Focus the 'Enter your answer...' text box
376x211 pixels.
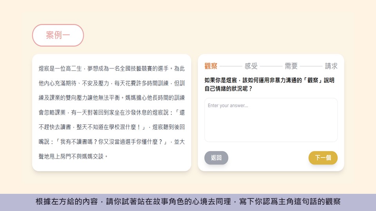click(271, 120)
